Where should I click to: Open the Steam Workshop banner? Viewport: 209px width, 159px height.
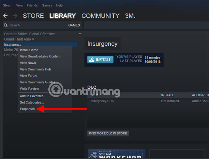pos(117,154)
